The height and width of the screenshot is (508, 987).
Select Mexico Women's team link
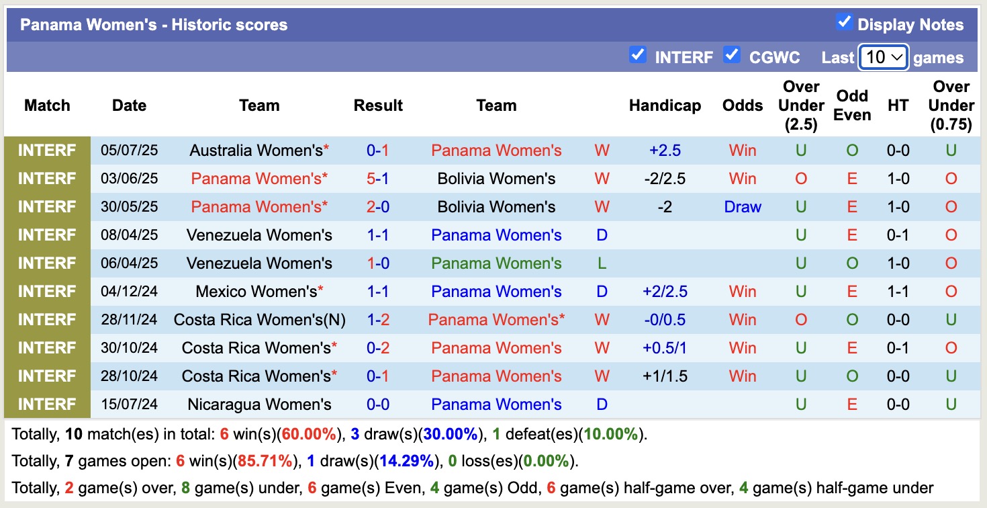click(x=256, y=292)
